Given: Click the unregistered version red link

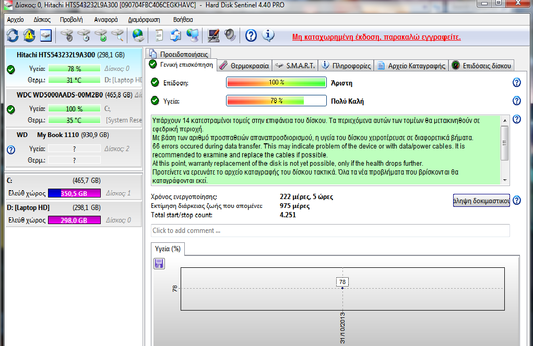Looking at the screenshot, I should (376, 37).
